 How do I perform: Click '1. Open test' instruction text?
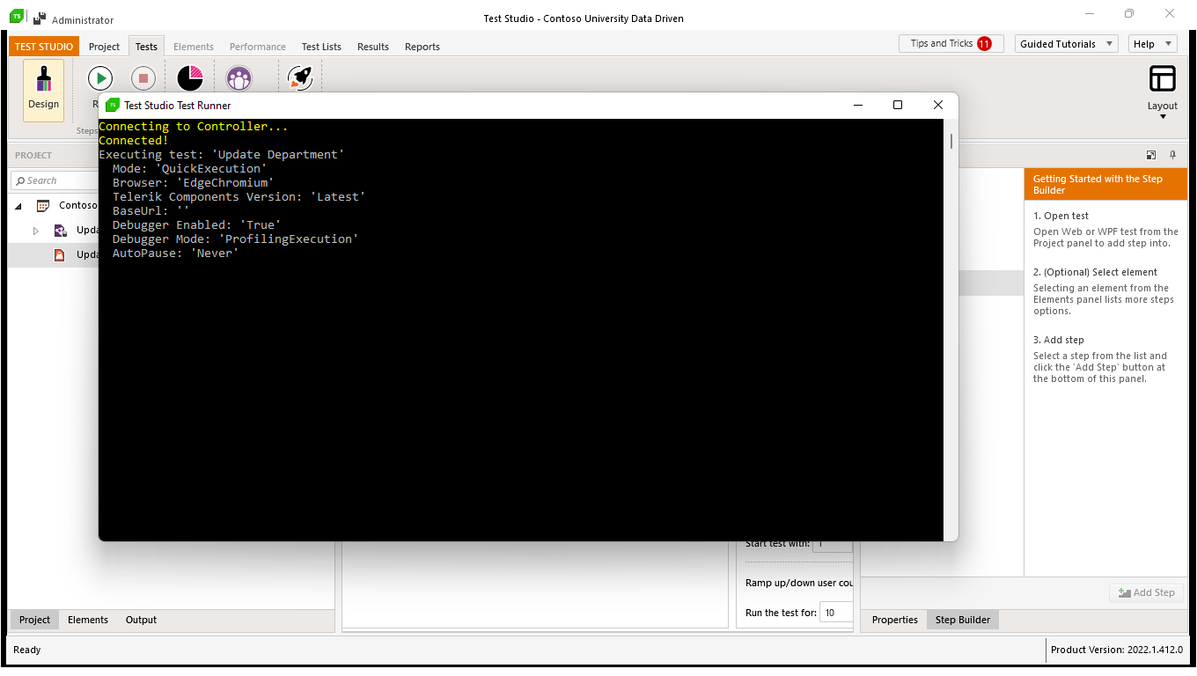[1061, 216]
